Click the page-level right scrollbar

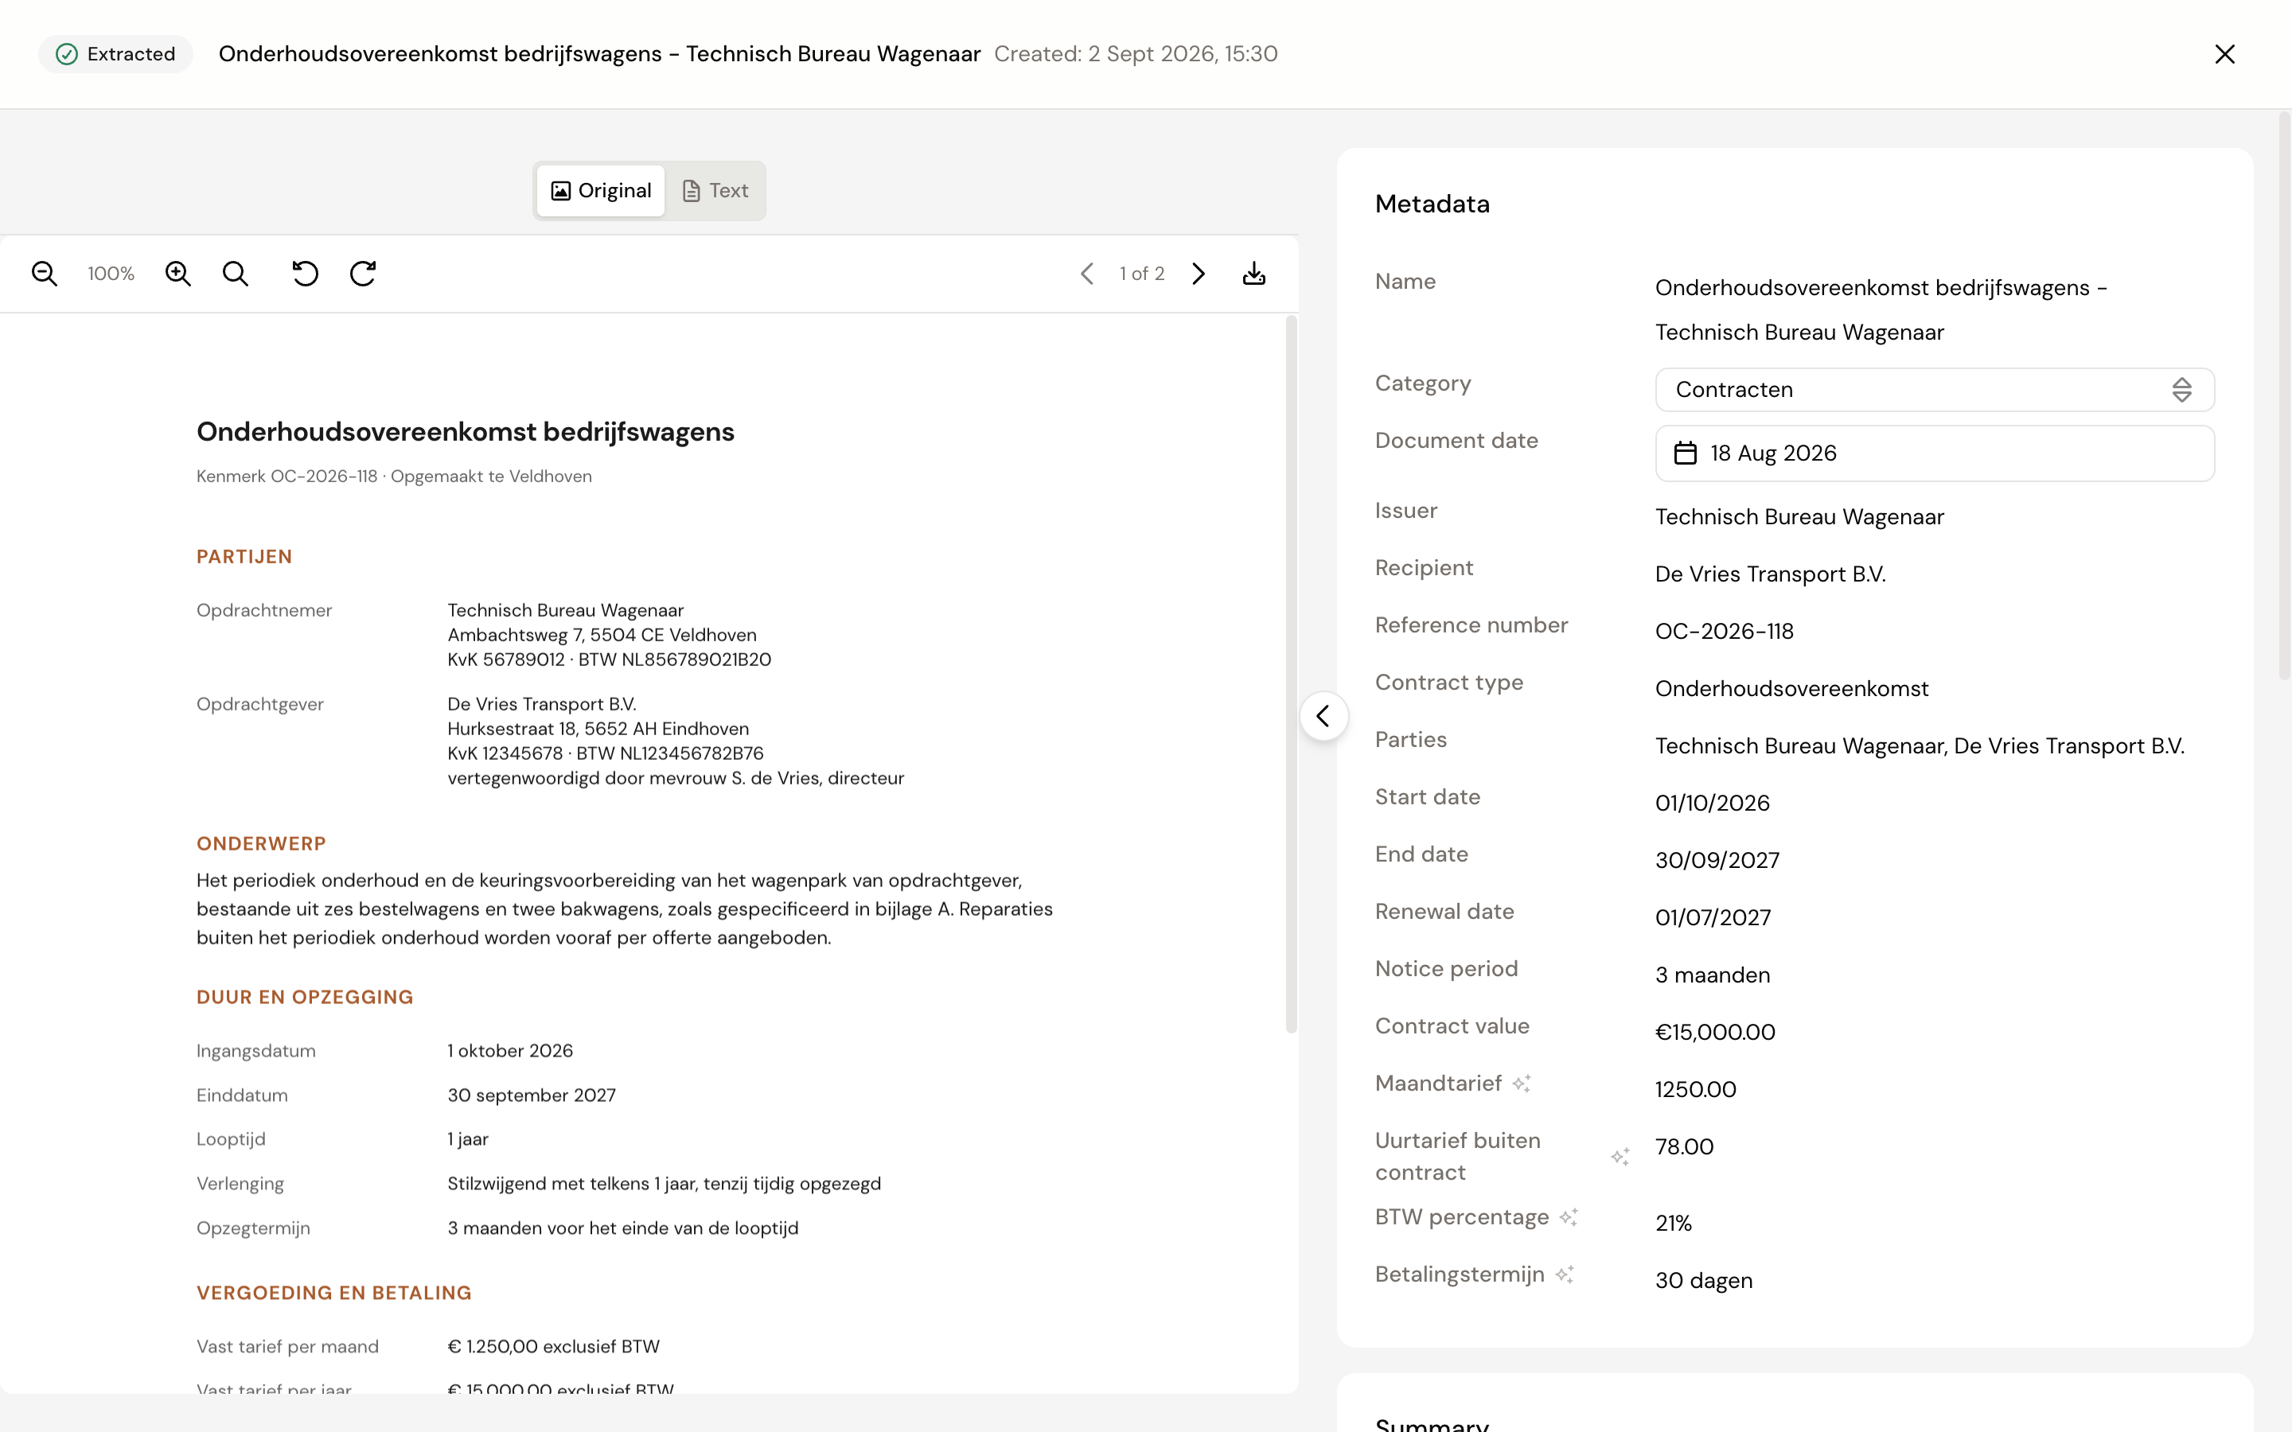point(2284,396)
